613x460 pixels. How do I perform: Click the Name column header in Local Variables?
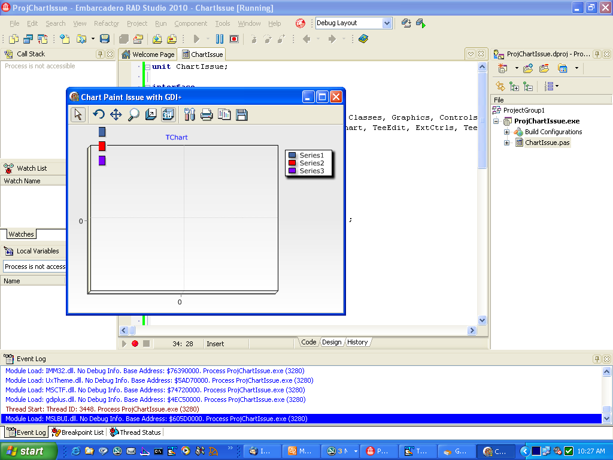(34, 281)
